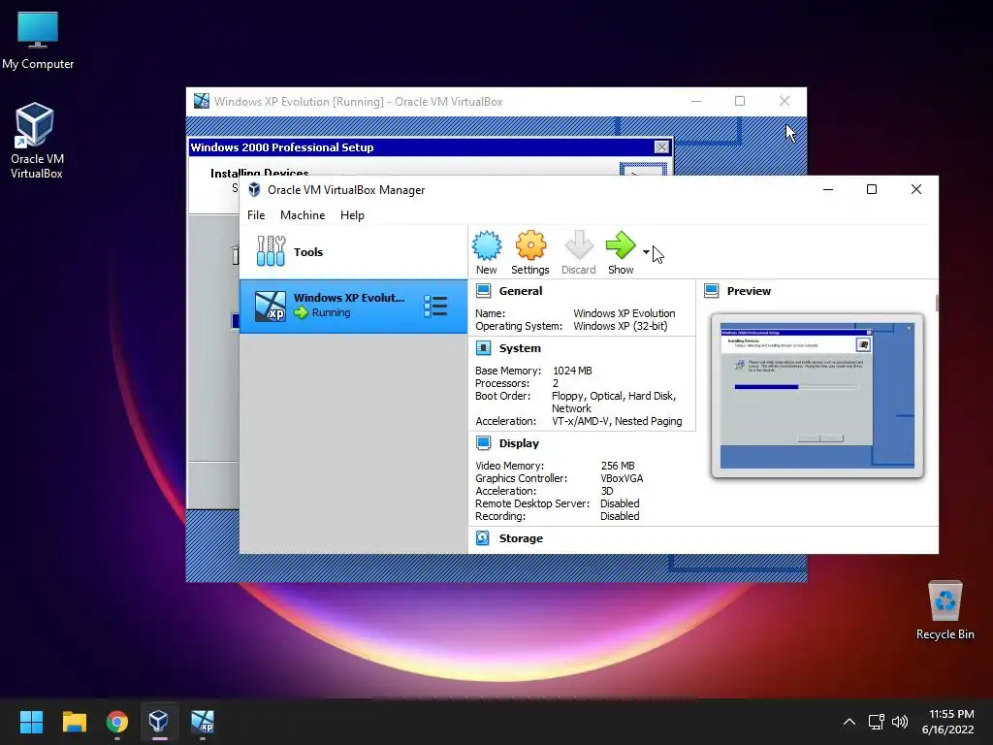Click the Storage section header
The width and height of the screenshot is (993, 745).
521,538
